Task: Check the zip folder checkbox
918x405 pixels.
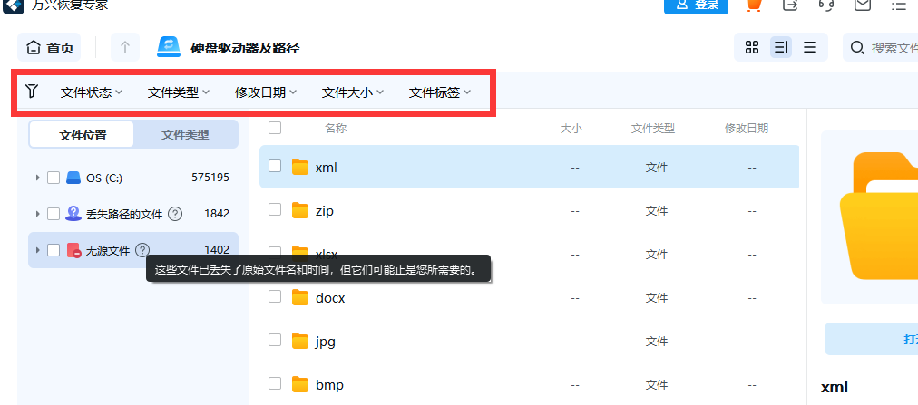Action: pos(275,209)
